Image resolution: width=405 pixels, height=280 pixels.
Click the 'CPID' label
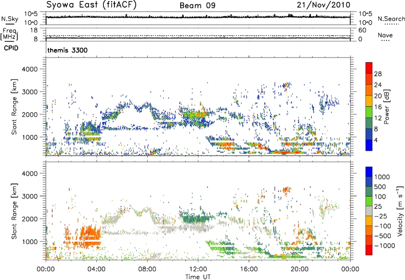pyautogui.click(x=11, y=48)
